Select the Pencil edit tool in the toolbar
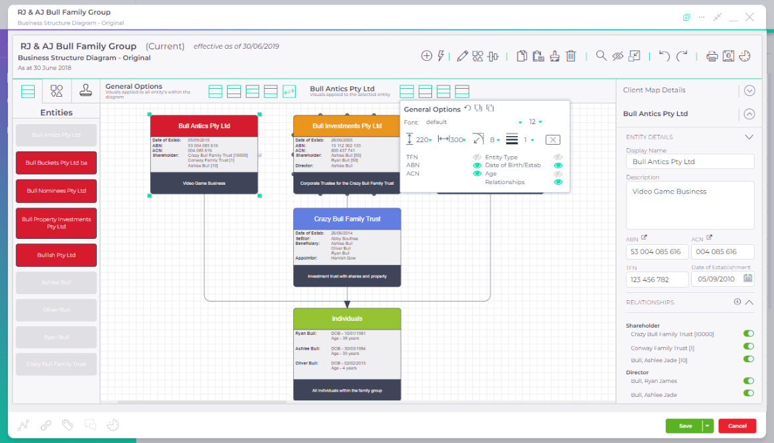 462,56
